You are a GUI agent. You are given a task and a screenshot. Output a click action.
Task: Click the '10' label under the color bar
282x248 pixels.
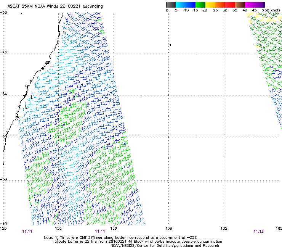click(x=186, y=10)
